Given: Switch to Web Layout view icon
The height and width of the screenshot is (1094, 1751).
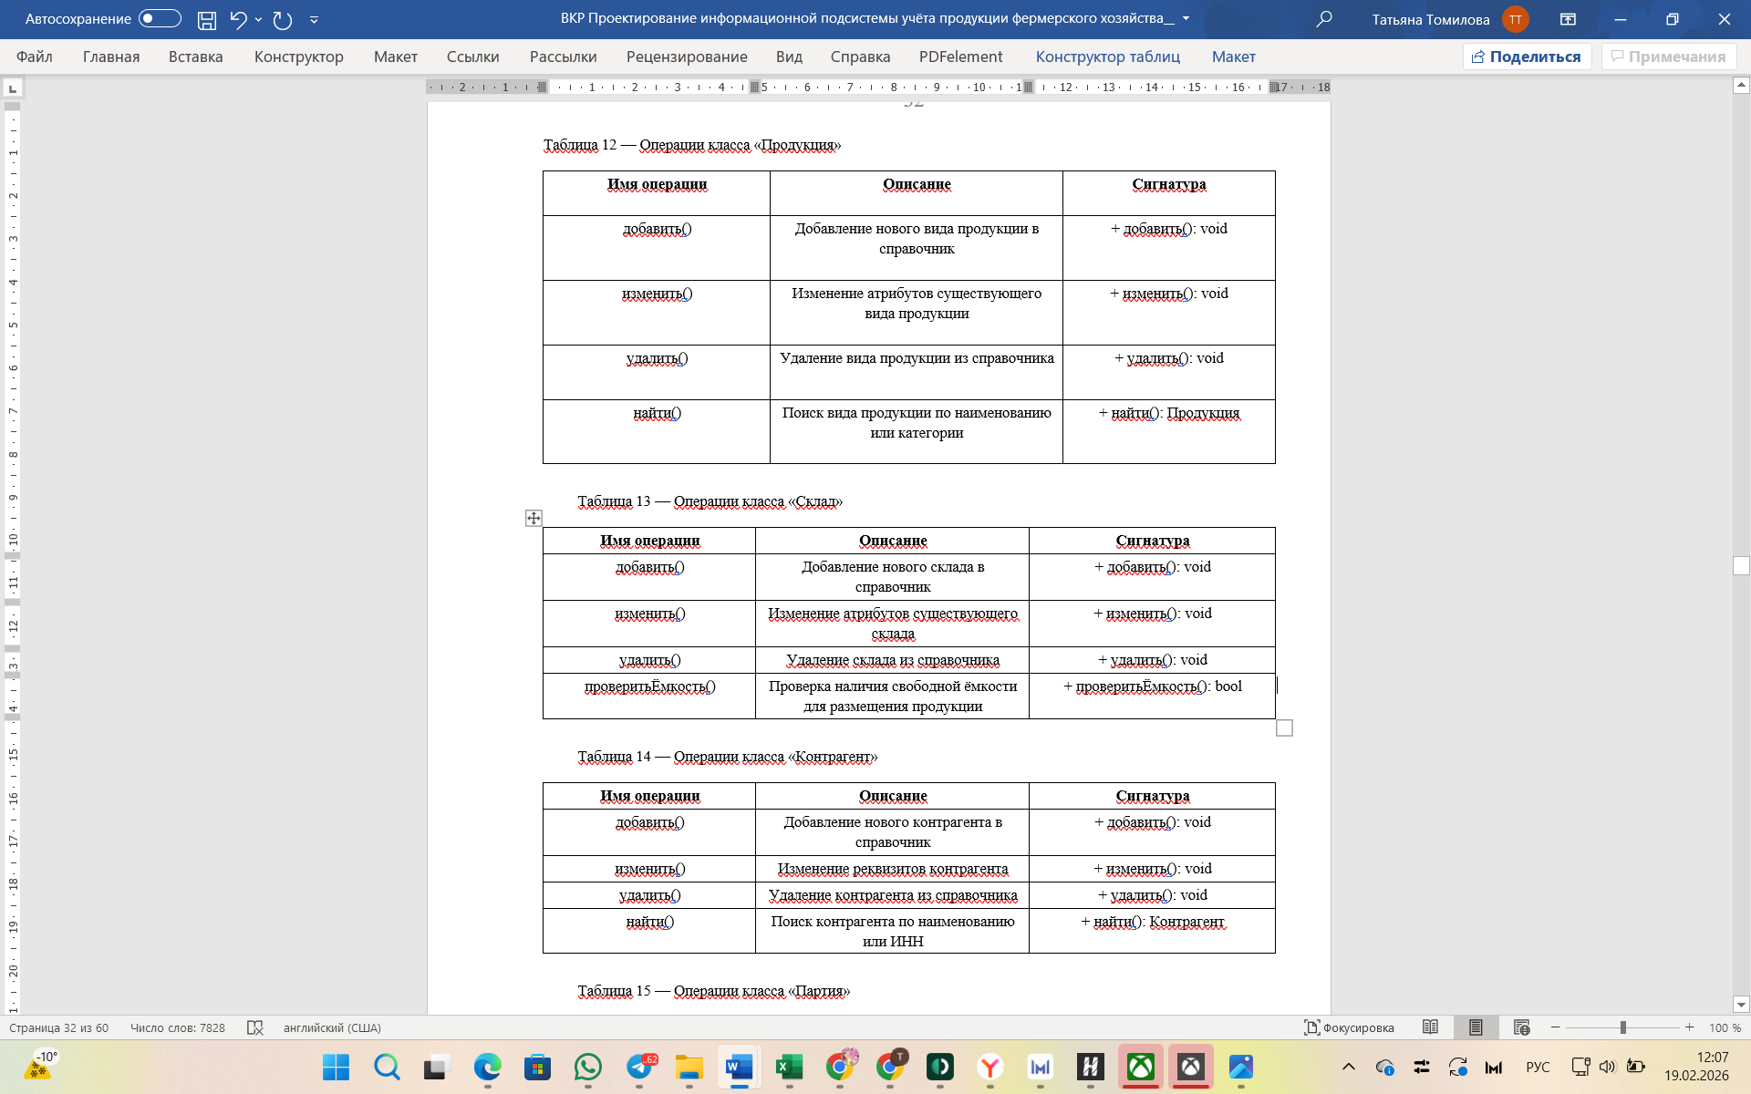Looking at the screenshot, I should click(x=1521, y=1027).
